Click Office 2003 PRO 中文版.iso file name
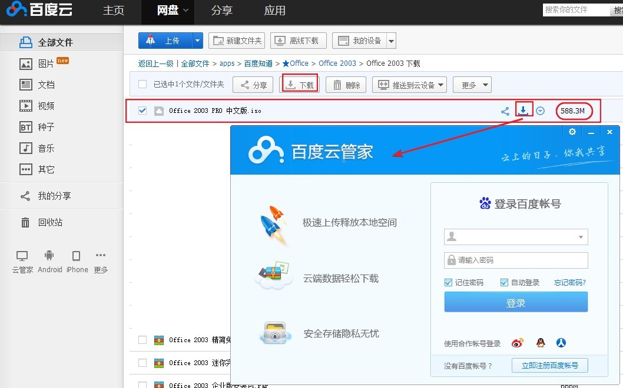The image size is (623, 388). point(215,111)
